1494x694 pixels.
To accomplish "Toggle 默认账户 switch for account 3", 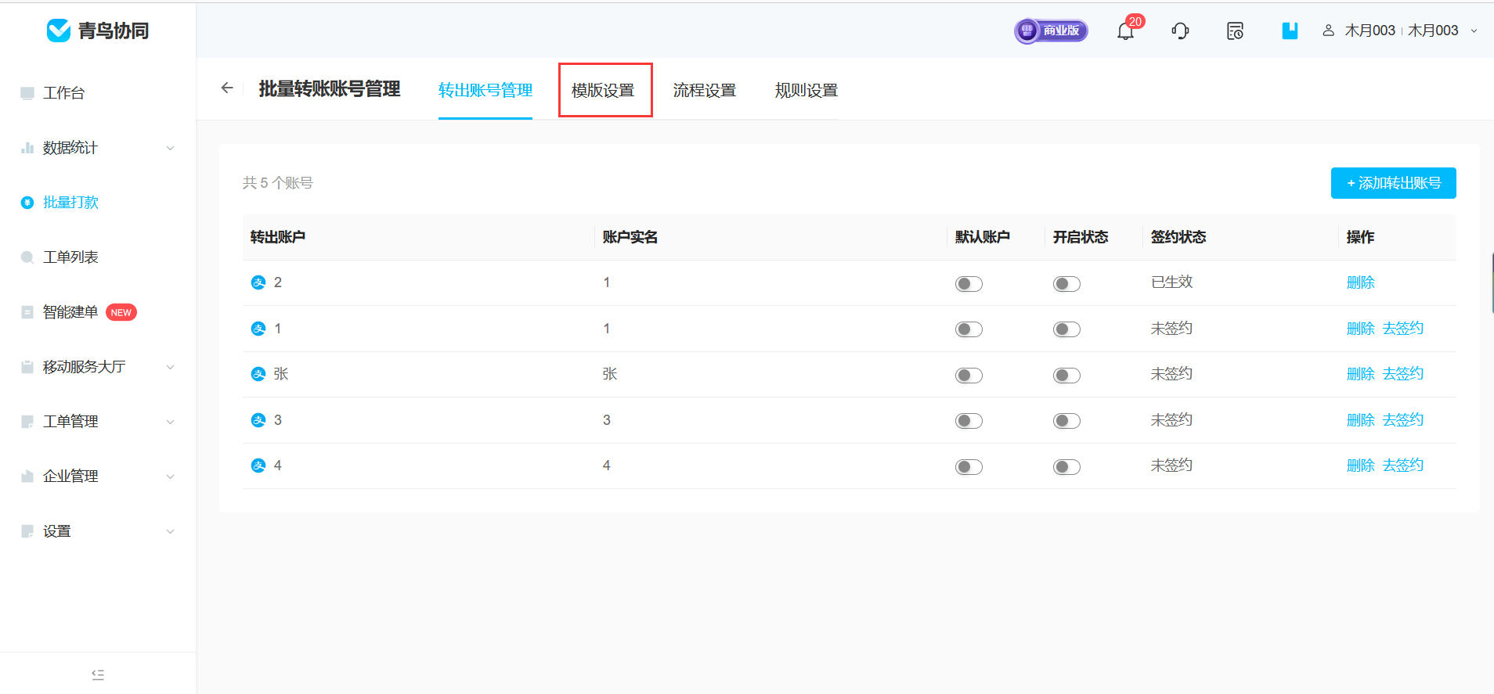I will [969, 421].
